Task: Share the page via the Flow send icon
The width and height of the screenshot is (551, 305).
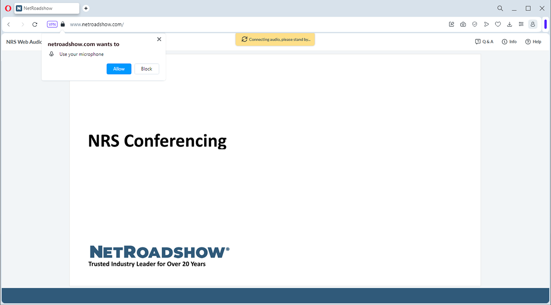Action: 486,24
